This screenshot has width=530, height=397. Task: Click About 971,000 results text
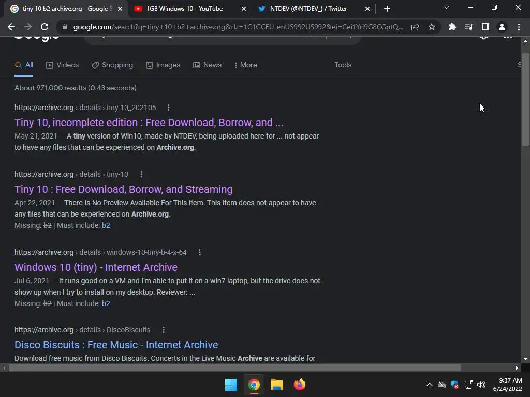coord(76,88)
